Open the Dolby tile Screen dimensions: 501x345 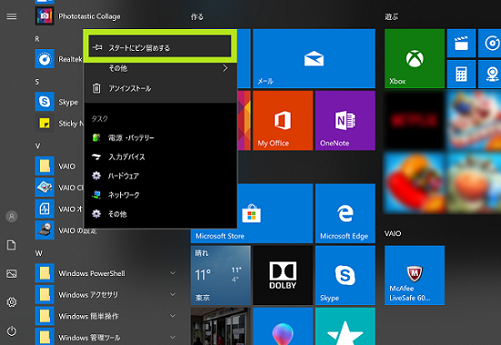point(282,275)
